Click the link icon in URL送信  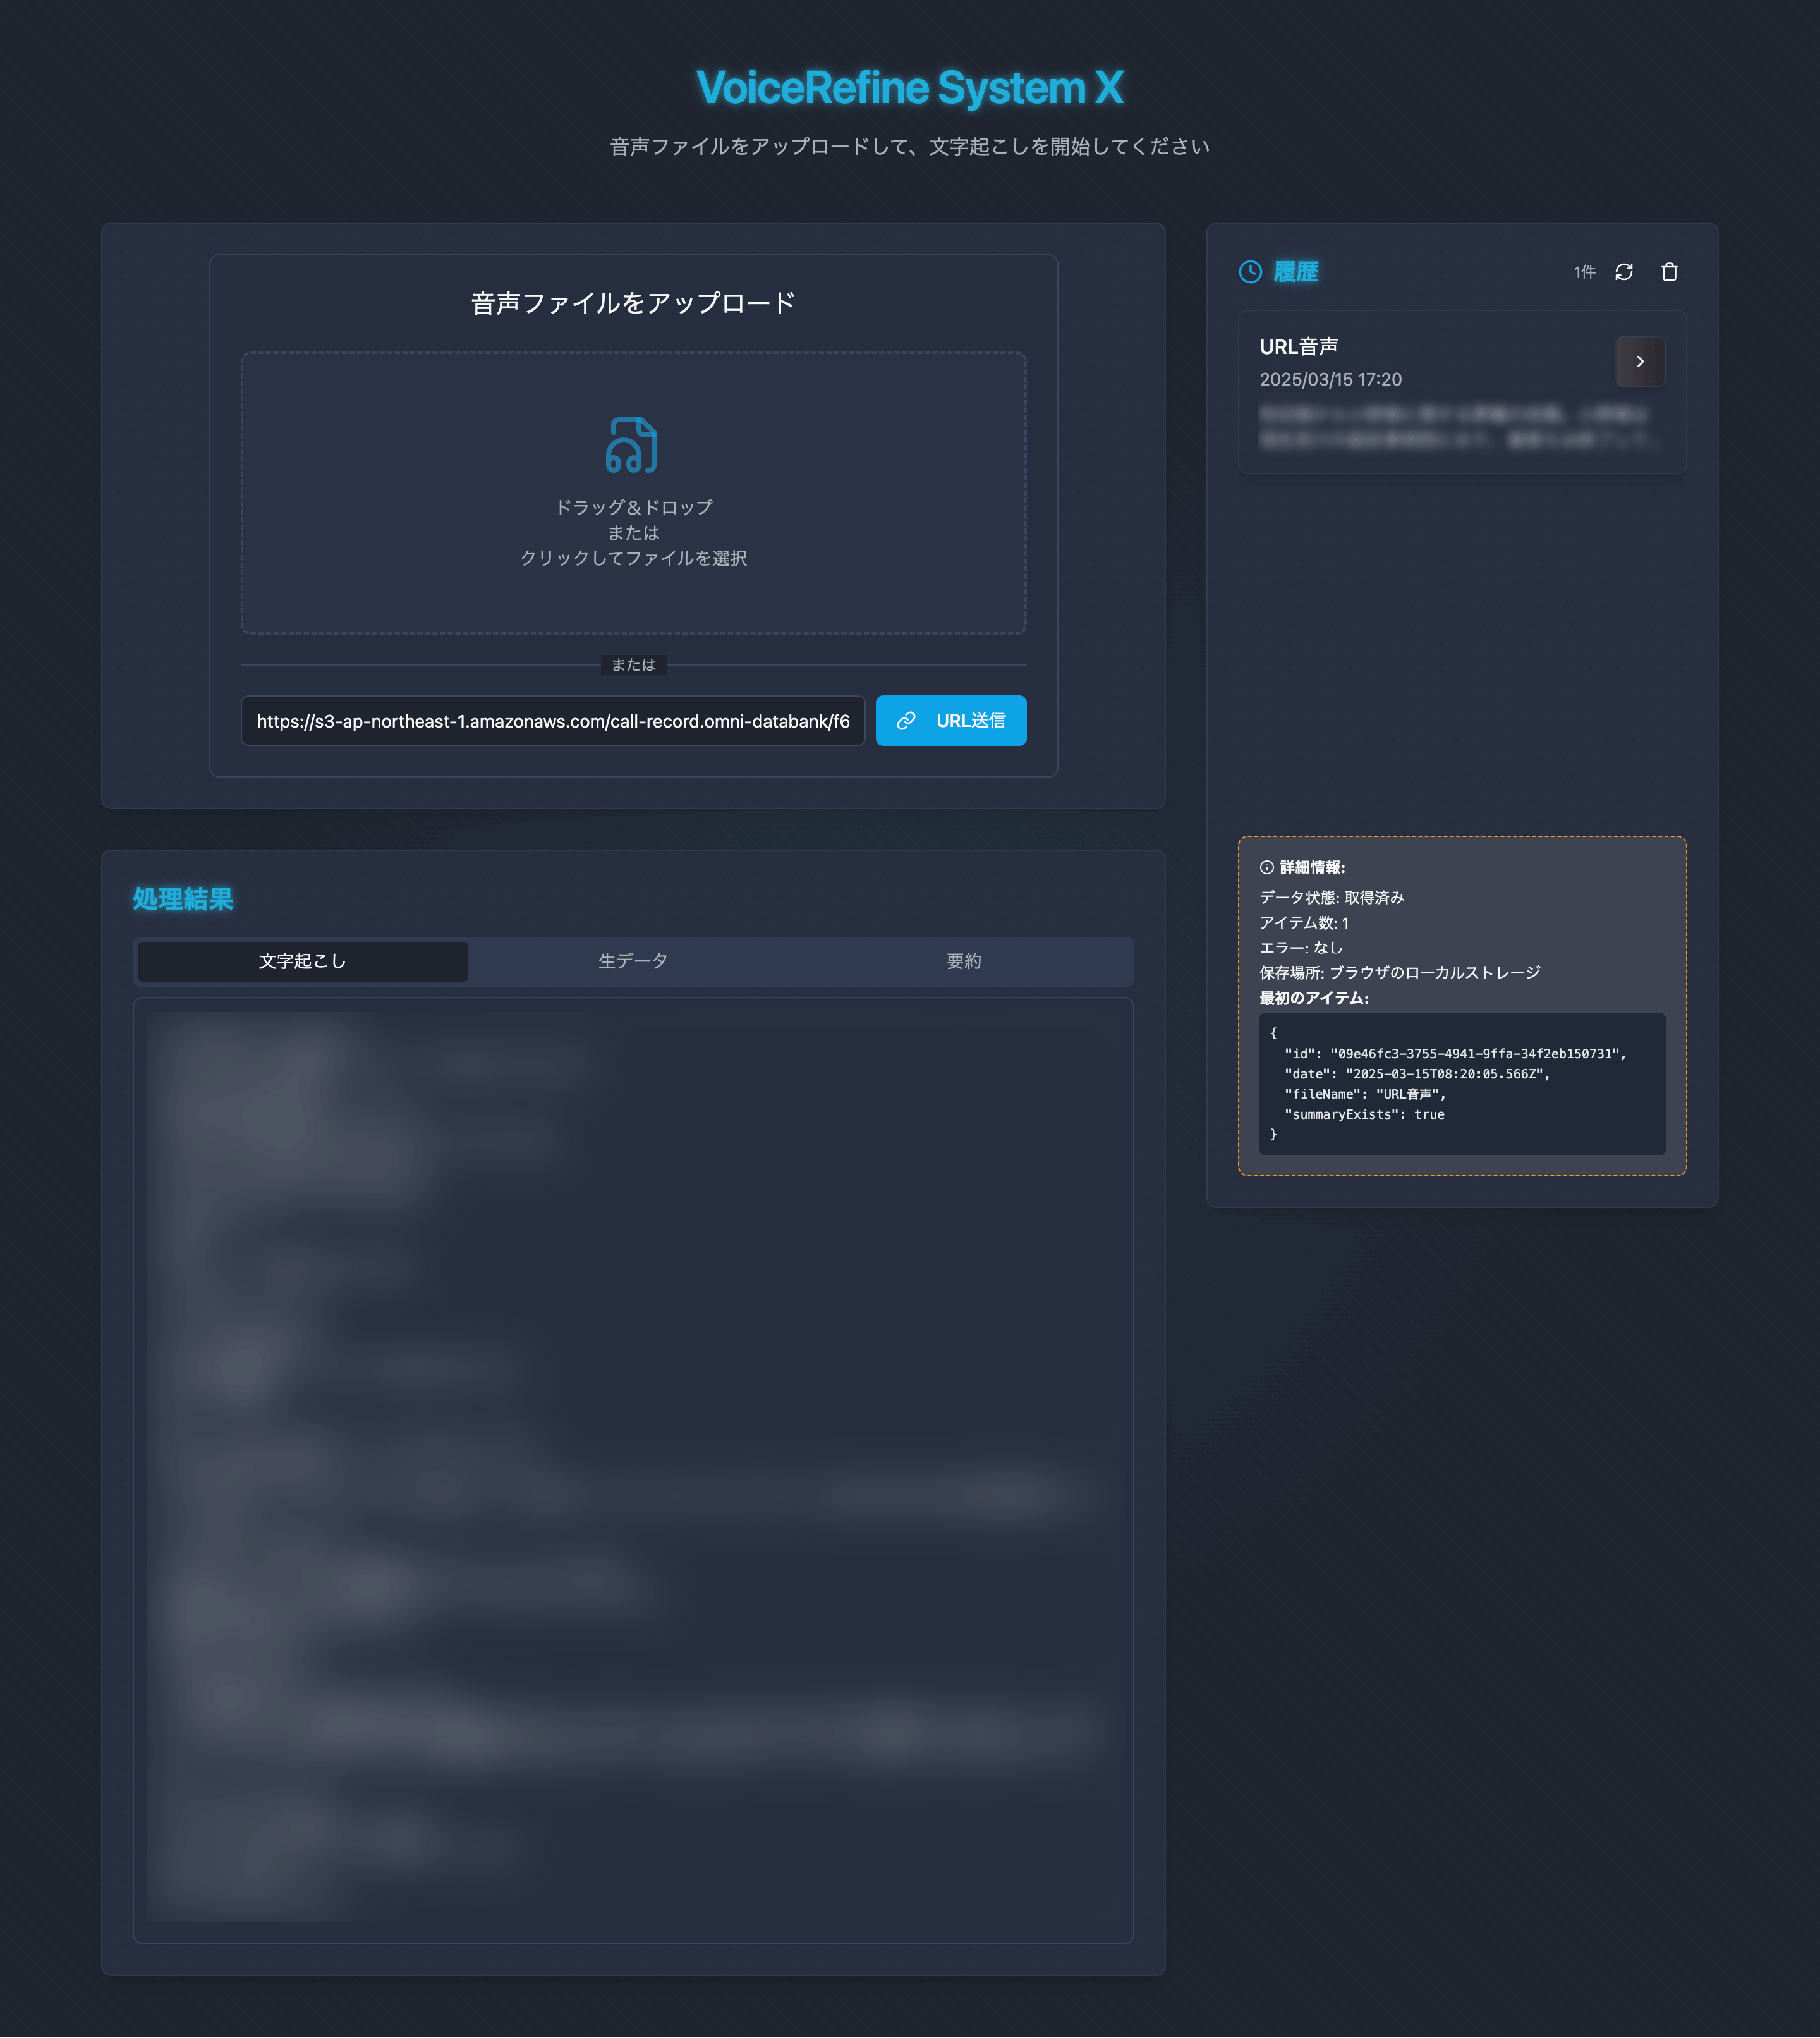pos(906,721)
